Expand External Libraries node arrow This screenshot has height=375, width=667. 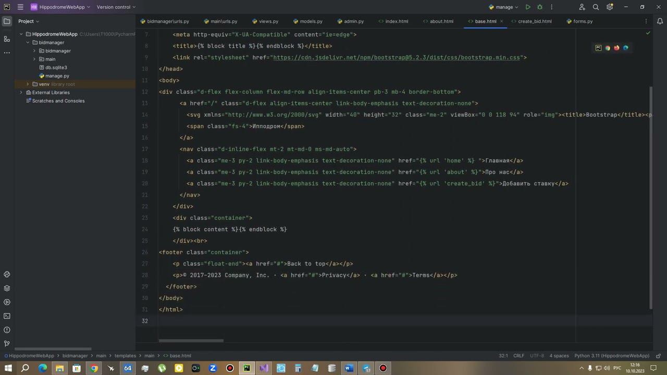tap(21, 93)
